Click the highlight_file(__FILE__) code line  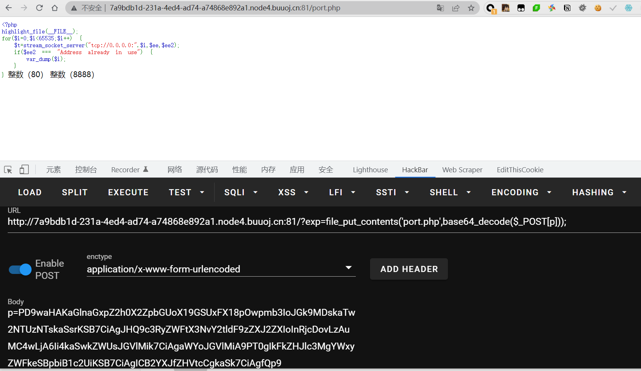click(40, 31)
